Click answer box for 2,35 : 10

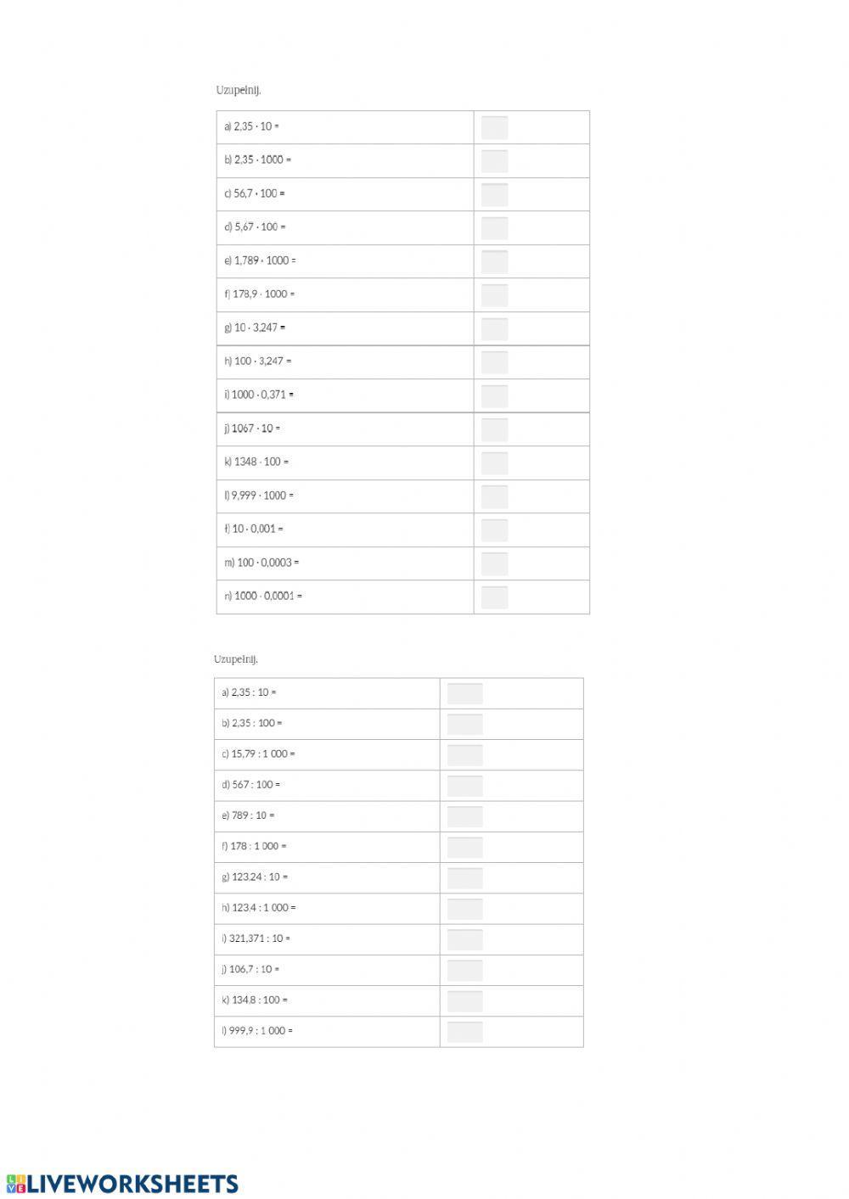[464, 693]
